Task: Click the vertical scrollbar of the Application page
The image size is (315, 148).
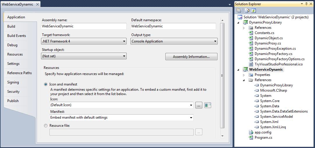Action: pos(222,76)
